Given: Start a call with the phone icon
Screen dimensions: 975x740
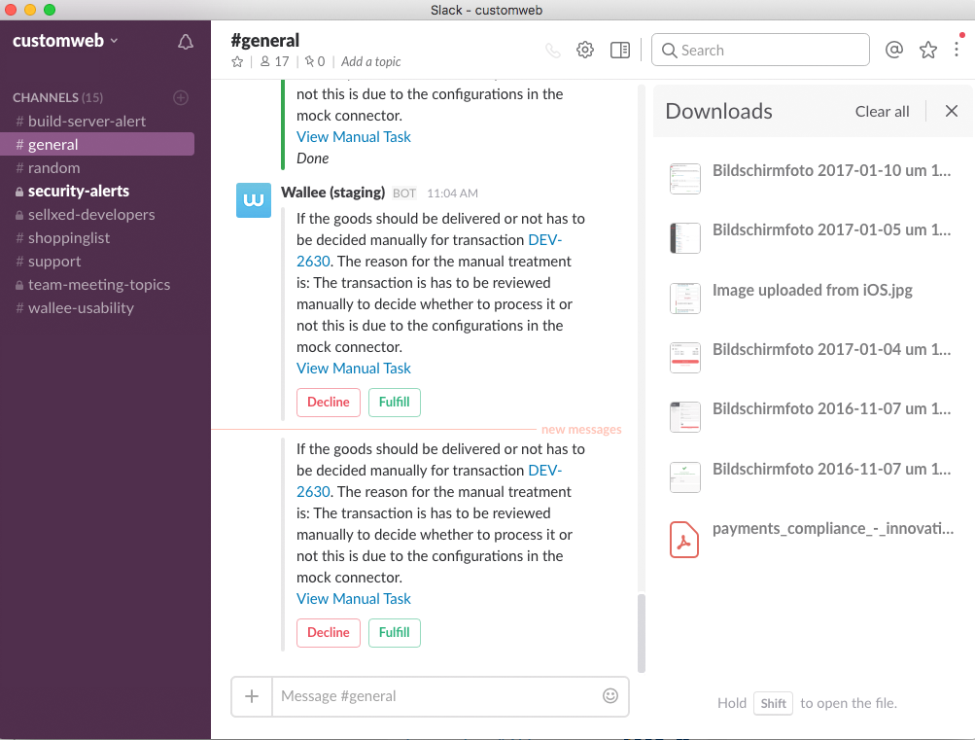Looking at the screenshot, I should pyautogui.click(x=552, y=50).
